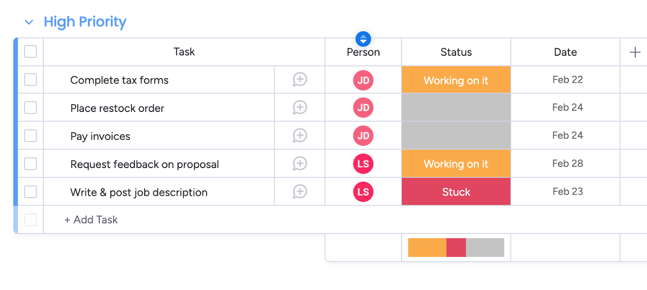Click LS avatar on Write & post job row
The image size is (647, 290).
363,192
